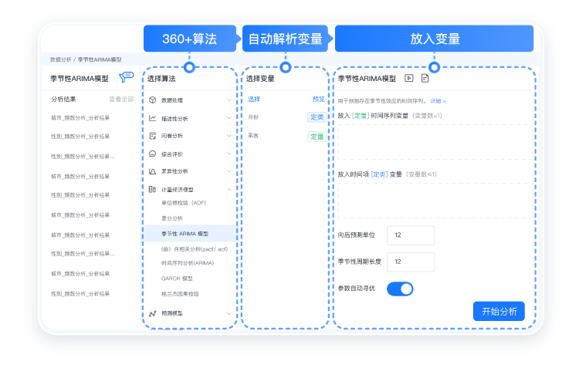Click the 分析结果 heading
The height and width of the screenshot is (375, 579).
63,99
